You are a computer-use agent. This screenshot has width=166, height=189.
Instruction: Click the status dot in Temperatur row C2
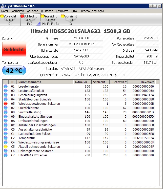coord(6,138)
